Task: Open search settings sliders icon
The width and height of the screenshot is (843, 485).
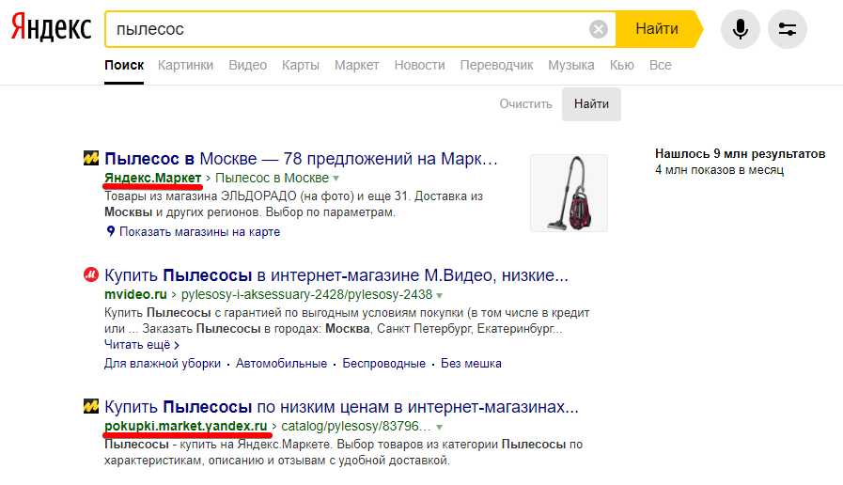Action: point(788,29)
